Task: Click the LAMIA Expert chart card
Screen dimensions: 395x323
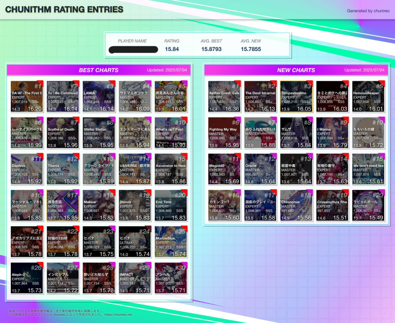Action: 99,96
